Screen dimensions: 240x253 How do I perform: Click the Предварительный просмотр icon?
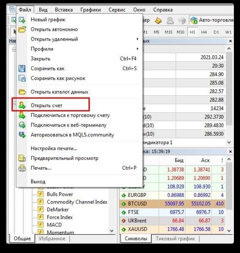(x=22, y=158)
